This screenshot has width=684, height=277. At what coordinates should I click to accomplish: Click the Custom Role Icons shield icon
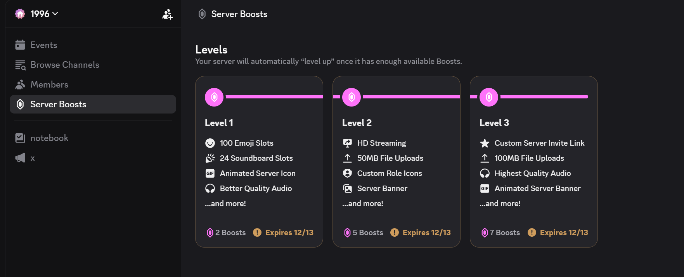347,173
